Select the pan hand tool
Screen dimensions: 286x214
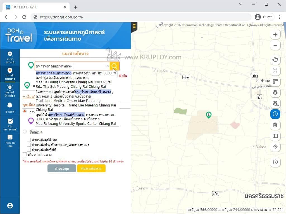click(275, 59)
